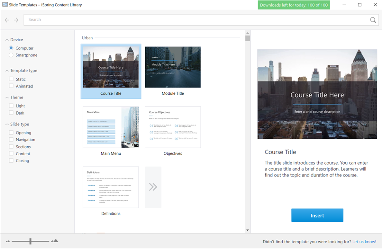Tick the Closing slide type checkbox
Viewport: 382px width, 249px height.
pos(11,160)
